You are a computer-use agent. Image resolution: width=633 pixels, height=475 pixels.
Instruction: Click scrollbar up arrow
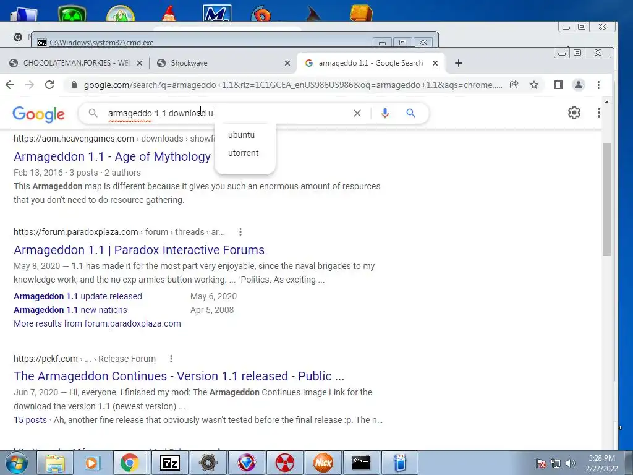pyautogui.click(x=606, y=102)
